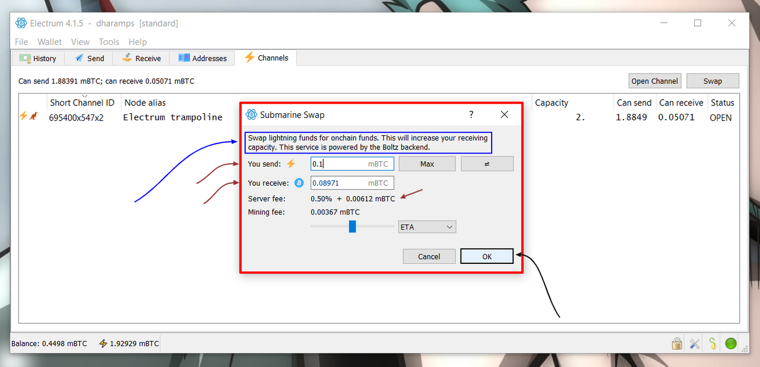Click the You send amount field
760x367 pixels.
coord(352,164)
